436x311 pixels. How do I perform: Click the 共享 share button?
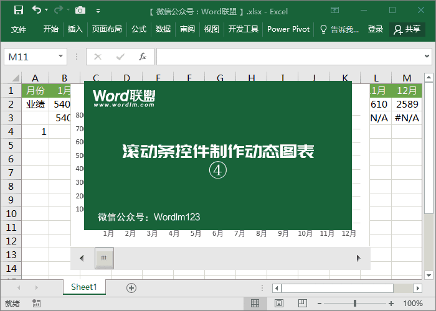pyautogui.click(x=407, y=29)
